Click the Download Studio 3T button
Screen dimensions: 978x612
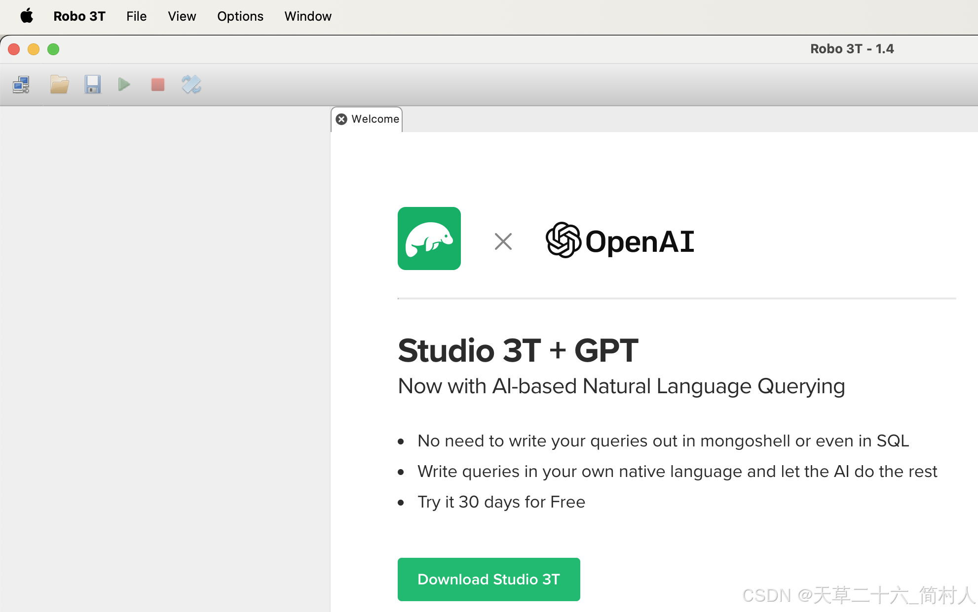tap(489, 579)
